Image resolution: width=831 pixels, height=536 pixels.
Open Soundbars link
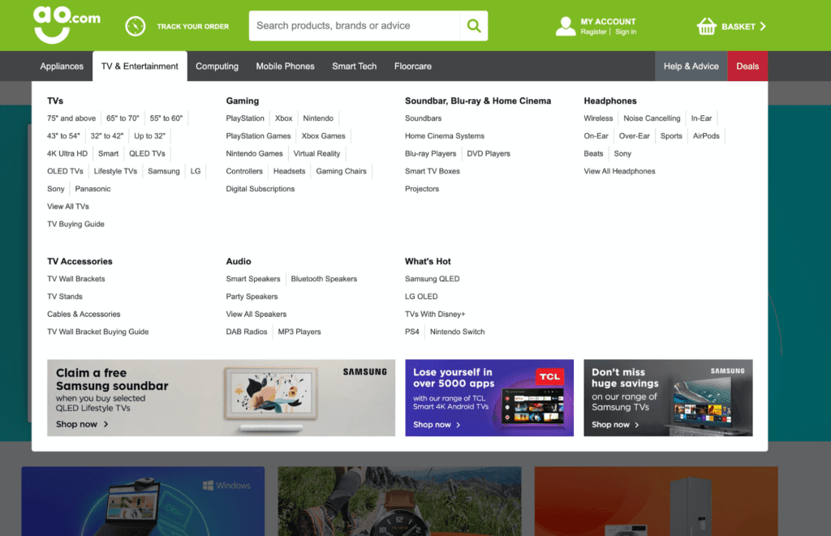(x=423, y=118)
